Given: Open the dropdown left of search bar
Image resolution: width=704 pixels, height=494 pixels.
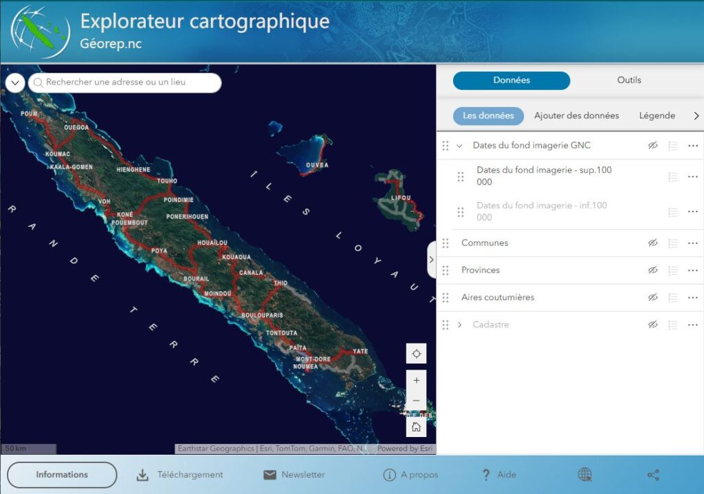Looking at the screenshot, I should click(x=15, y=83).
